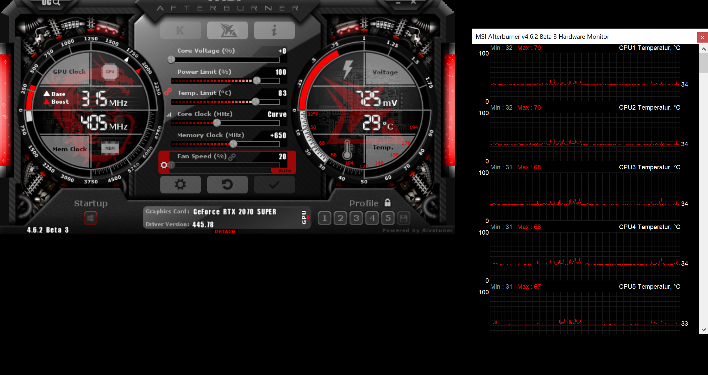Image resolution: width=708 pixels, height=375 pixels.
Task: Click the Temp. Limit 83 value
Action: click(x=283, y=93)
